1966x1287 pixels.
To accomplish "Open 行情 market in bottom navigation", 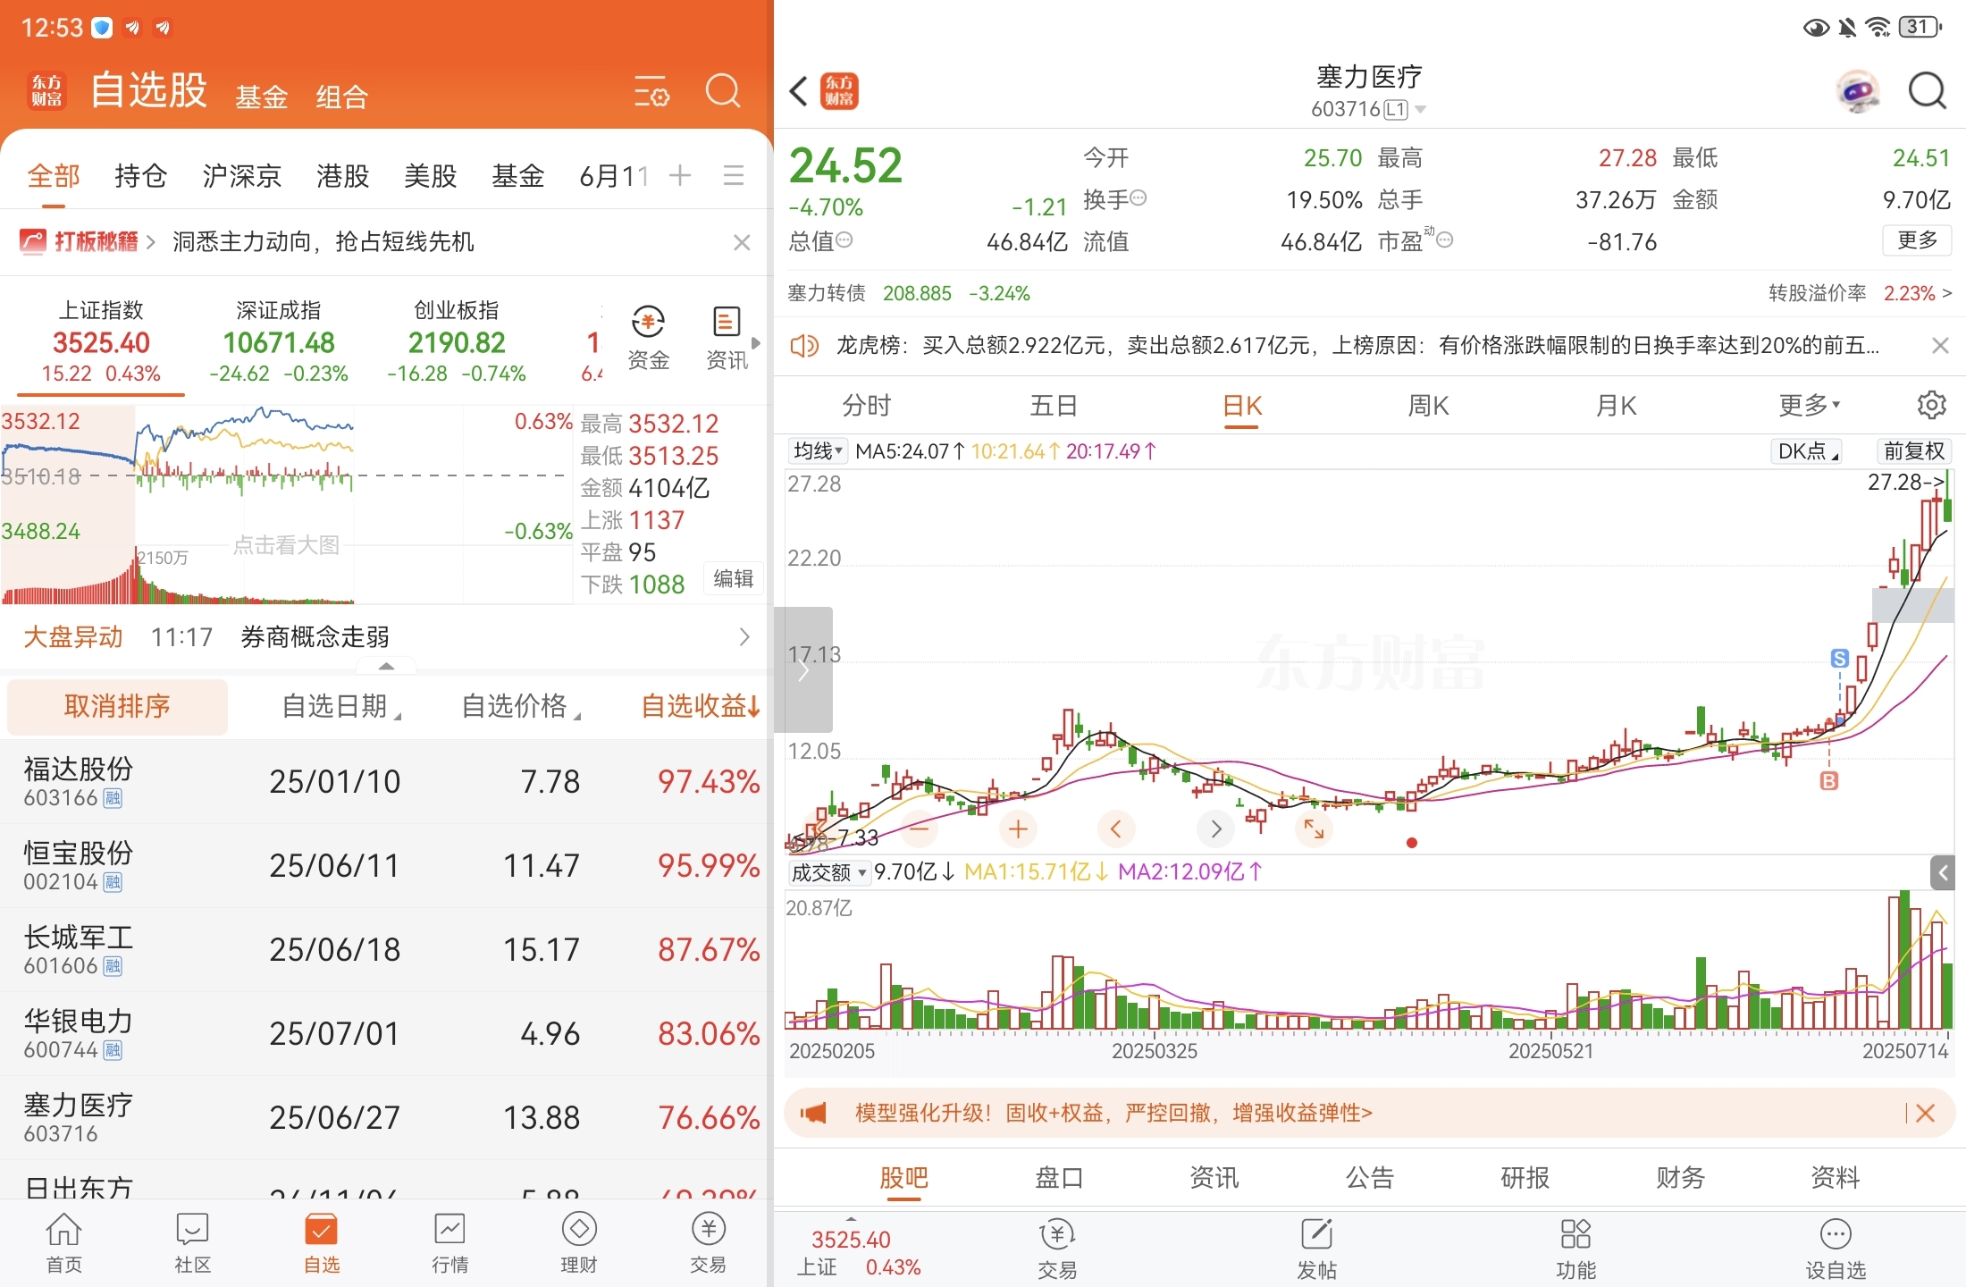I will (449, 1243).
